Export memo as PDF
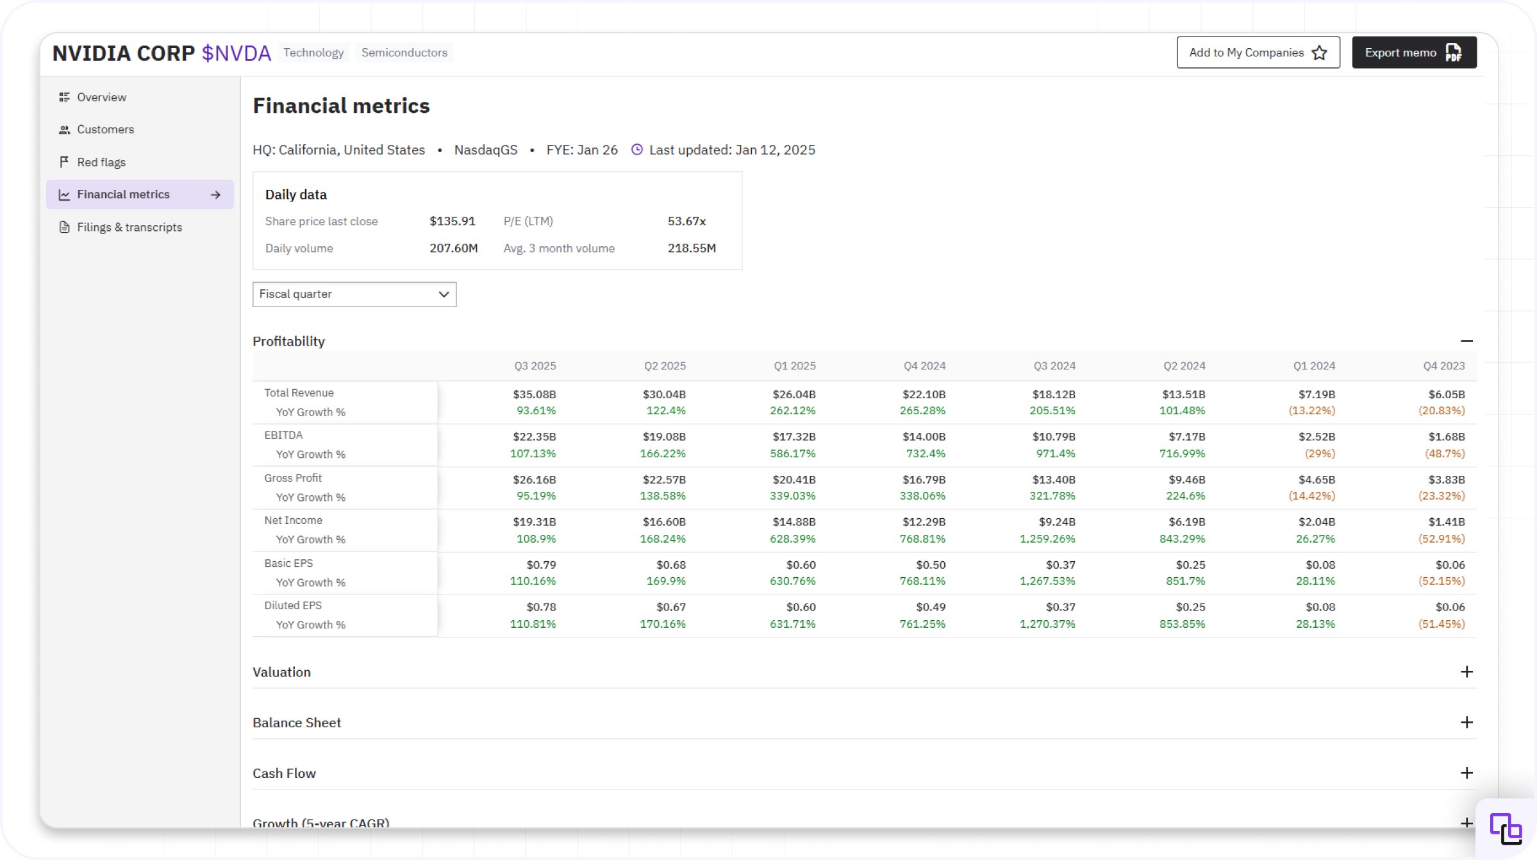Screen dimensions: 1537x860 (1414, 53)
